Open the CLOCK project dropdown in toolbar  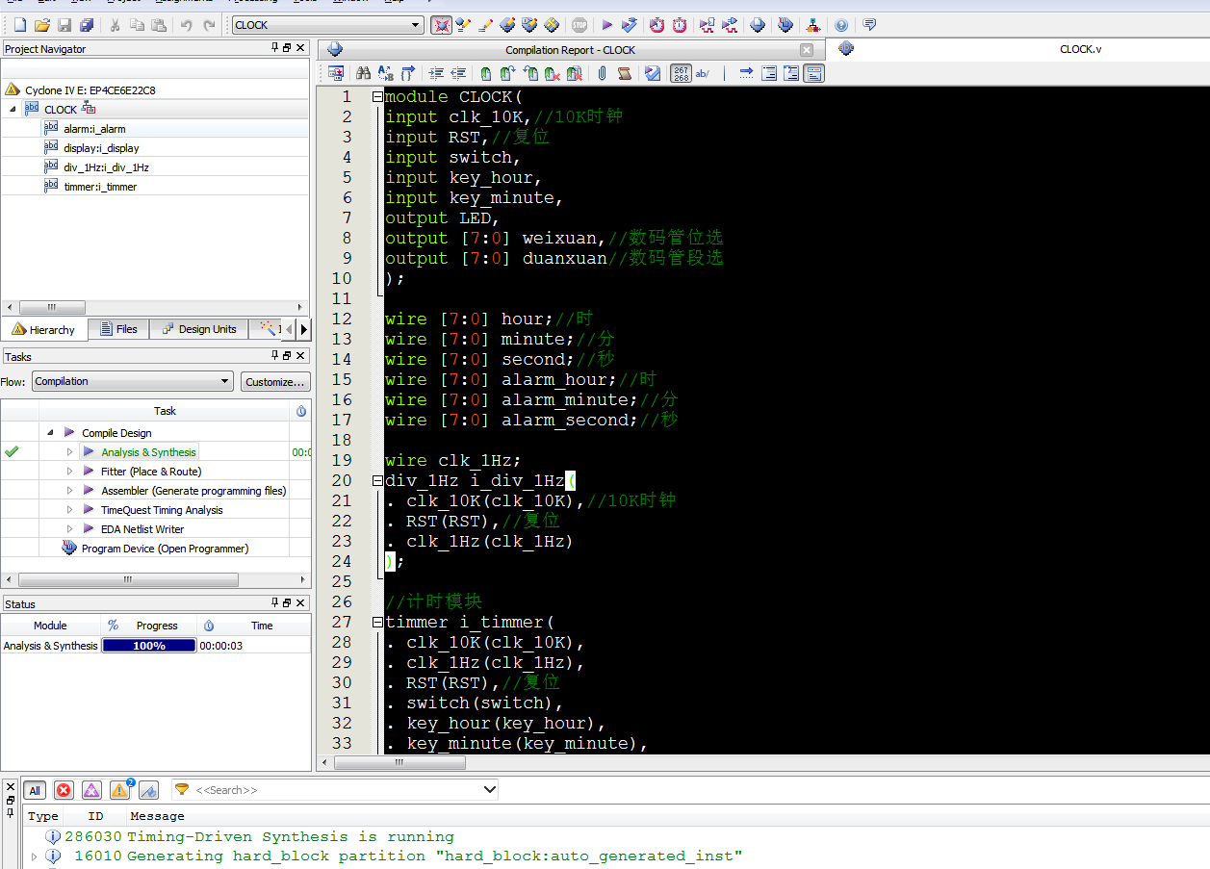(327, 25)
